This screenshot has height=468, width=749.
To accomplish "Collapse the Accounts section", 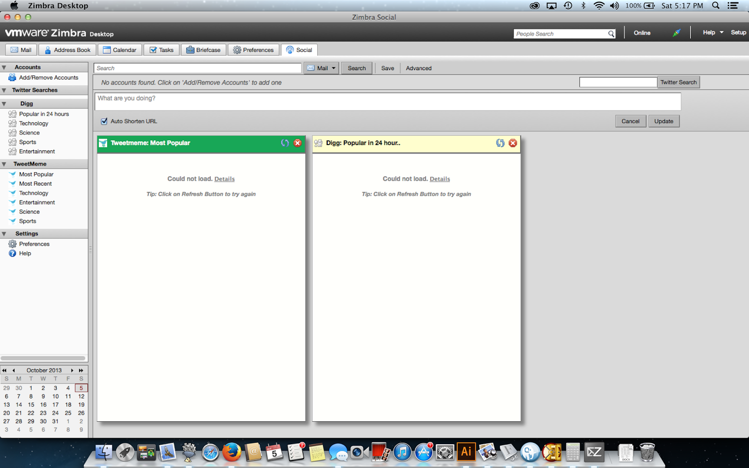I will click(4, 67).
